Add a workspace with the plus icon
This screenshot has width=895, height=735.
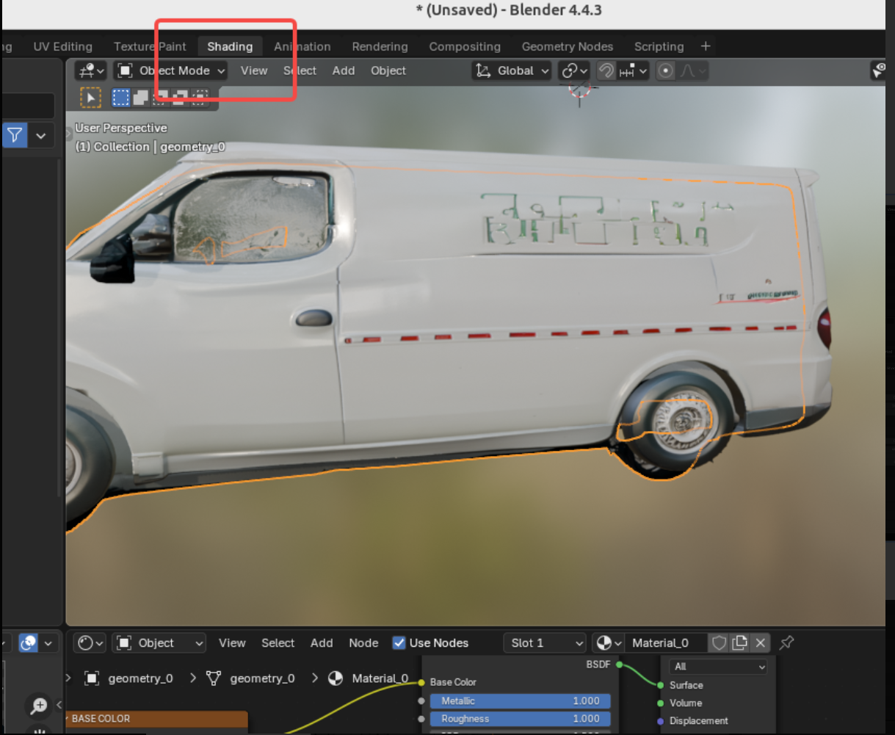(x=706, y=46)
